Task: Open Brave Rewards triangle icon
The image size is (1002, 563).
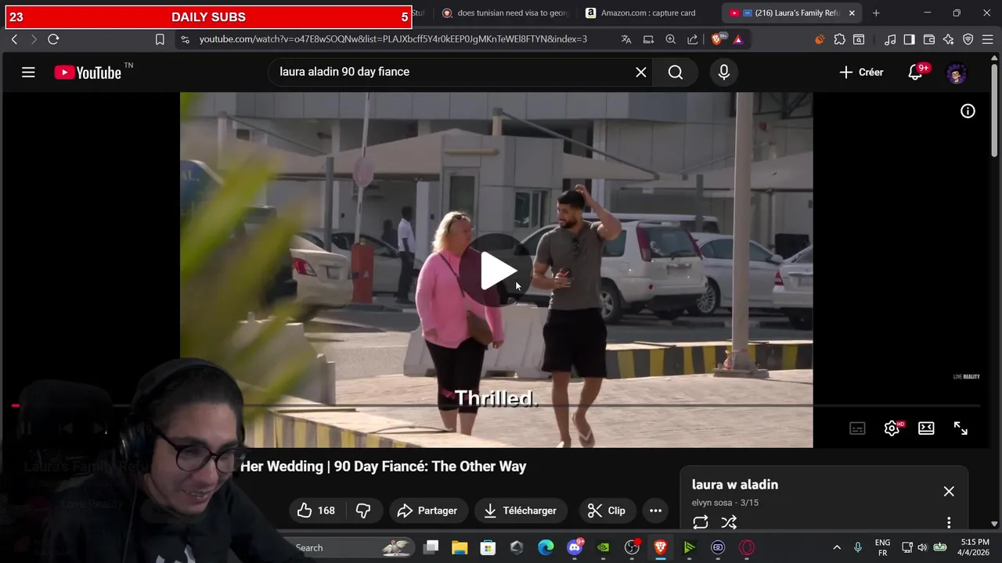Action: (737, 39)
